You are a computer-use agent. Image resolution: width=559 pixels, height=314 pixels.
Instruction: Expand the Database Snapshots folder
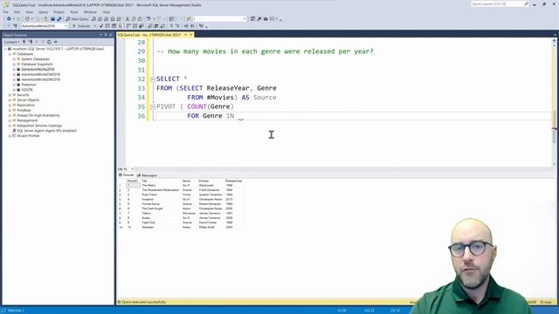14,64
